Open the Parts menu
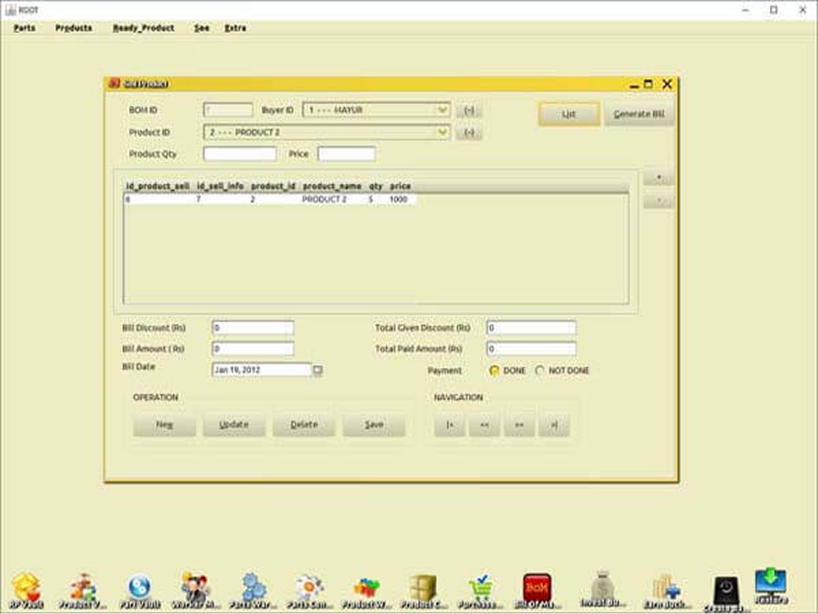 coord(24,28)
